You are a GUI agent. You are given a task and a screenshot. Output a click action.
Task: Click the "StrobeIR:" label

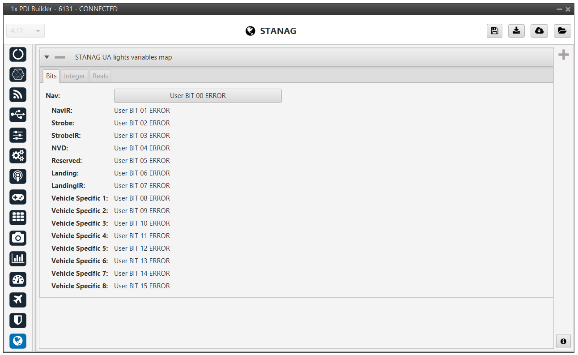click(66, 136)
